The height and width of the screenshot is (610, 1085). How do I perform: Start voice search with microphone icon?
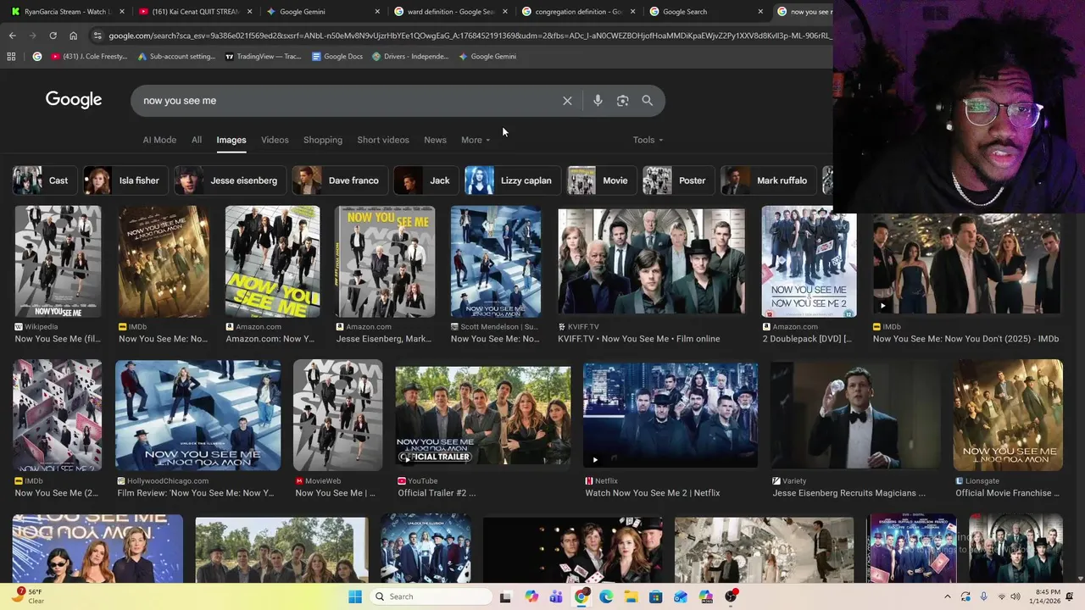598,101
